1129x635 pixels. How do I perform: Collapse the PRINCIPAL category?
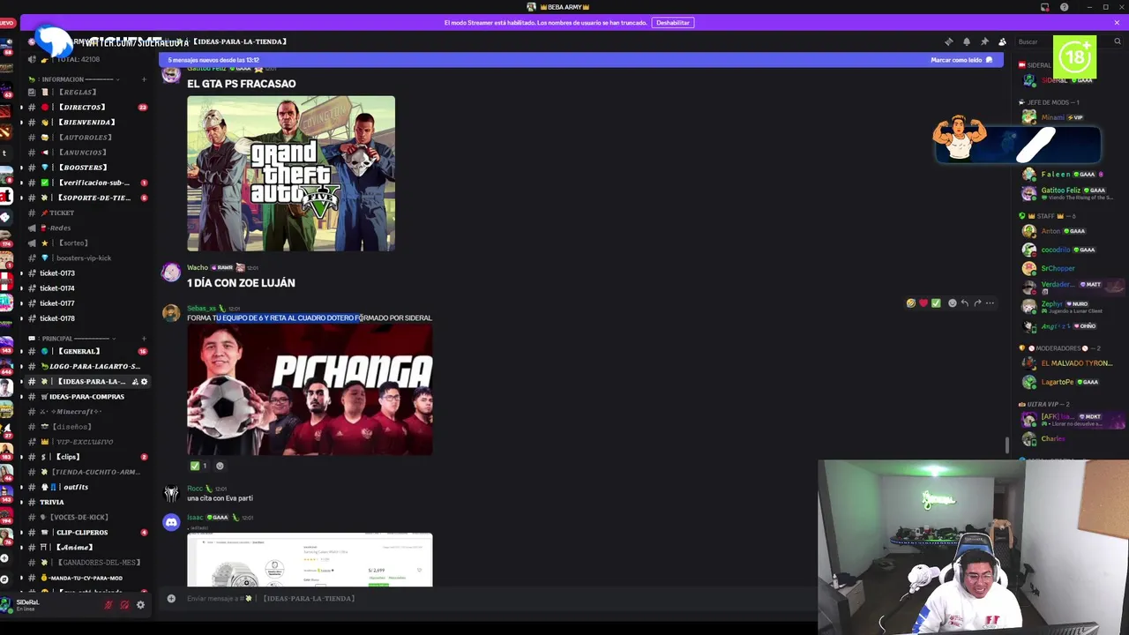pyautogui.click(x=71, y=338)
